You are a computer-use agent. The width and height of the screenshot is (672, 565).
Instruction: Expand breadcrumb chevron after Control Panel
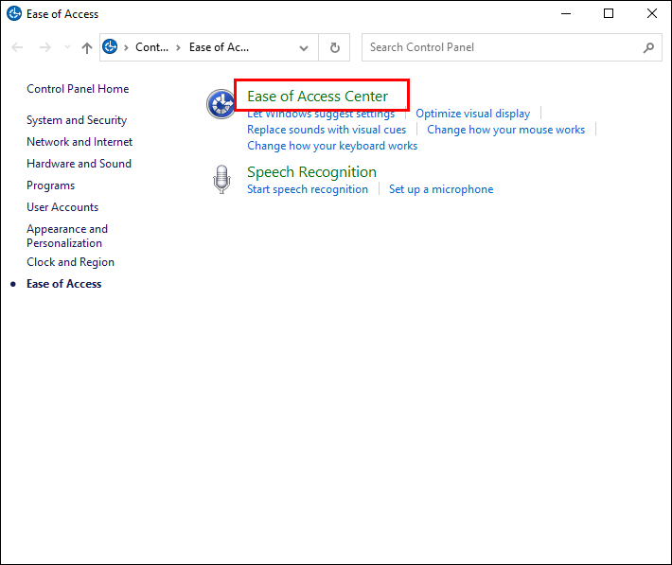(x=179, y=47)
